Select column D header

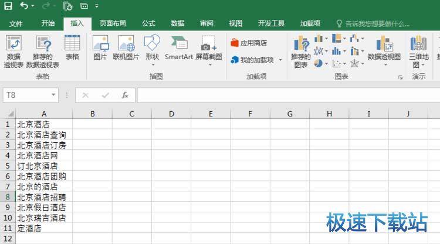(x=171, y=114)
